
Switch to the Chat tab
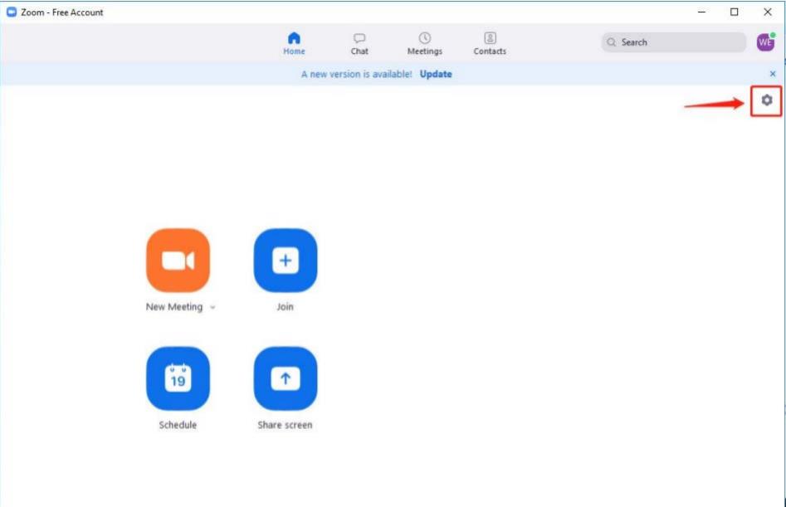(x=359, y=44)
